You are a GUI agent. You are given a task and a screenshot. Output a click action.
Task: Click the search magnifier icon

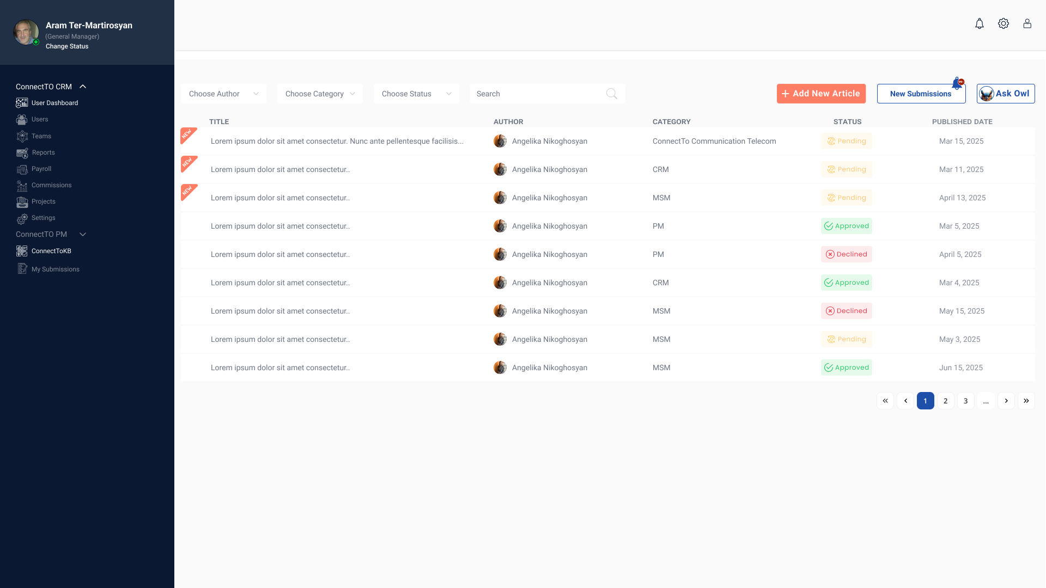click(611, 94)
